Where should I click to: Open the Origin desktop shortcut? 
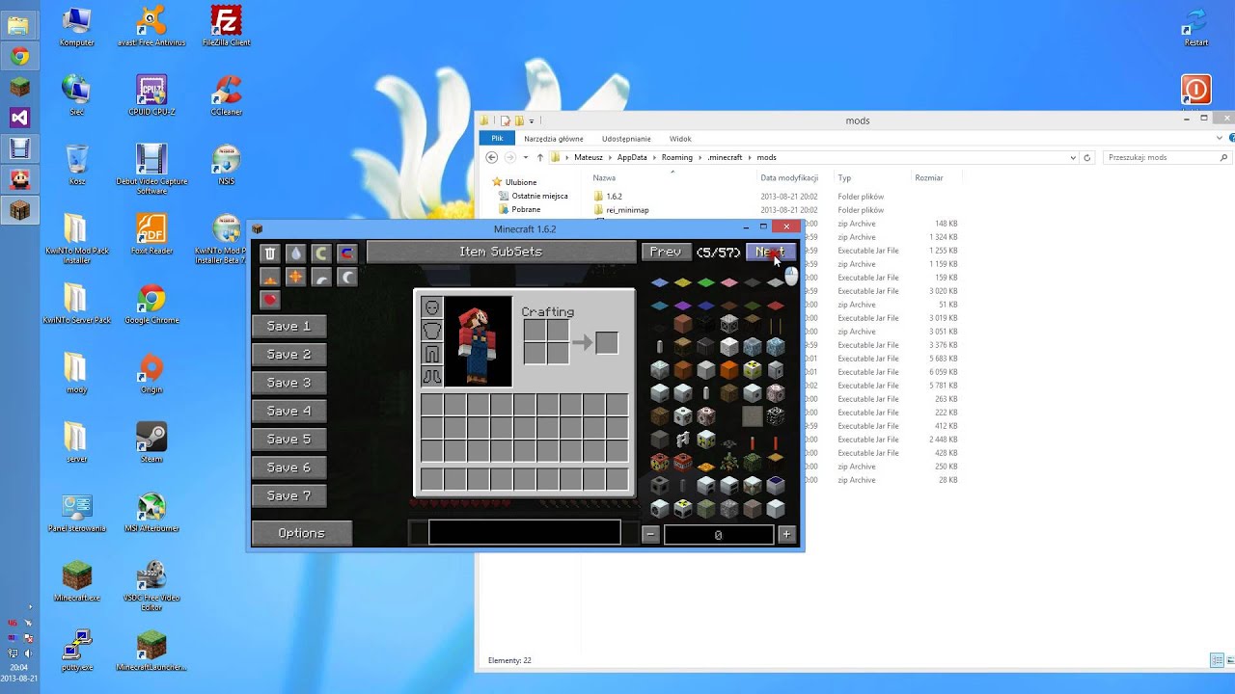coord(151,374)
